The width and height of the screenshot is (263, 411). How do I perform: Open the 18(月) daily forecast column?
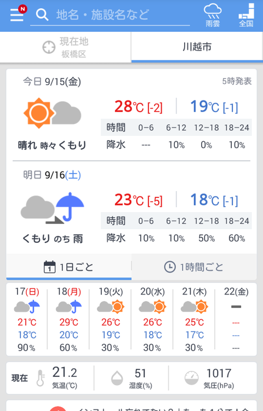(68, 319)
